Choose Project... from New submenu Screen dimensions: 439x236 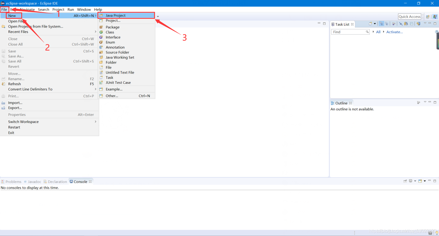click(x=126, y=21)
